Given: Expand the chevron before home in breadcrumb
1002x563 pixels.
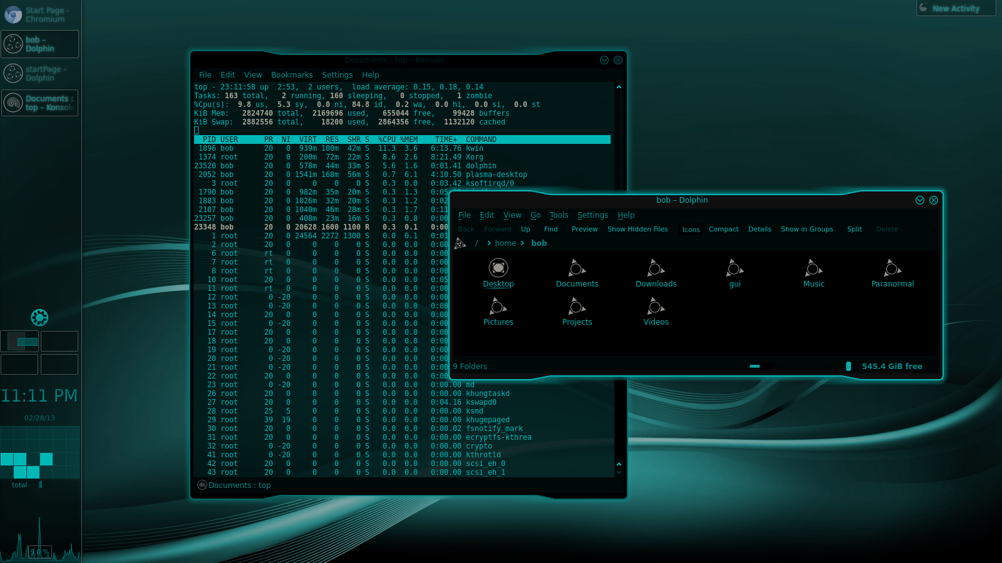Looking at the screenshot, I should (x=489, y=243).
